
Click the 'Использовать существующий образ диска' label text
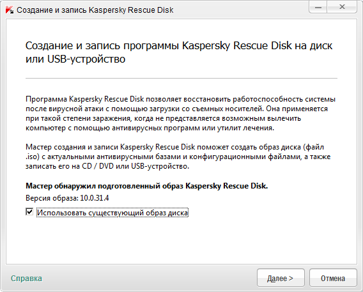click(112, 213)
